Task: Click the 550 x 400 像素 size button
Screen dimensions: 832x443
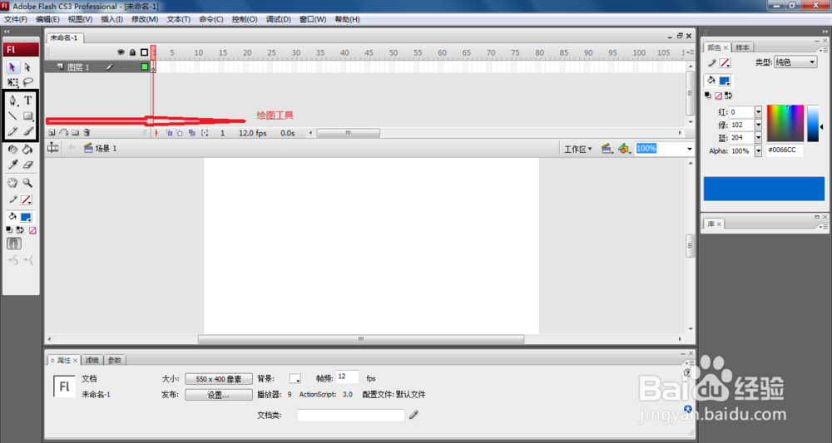Action: (x=219, y=379)
